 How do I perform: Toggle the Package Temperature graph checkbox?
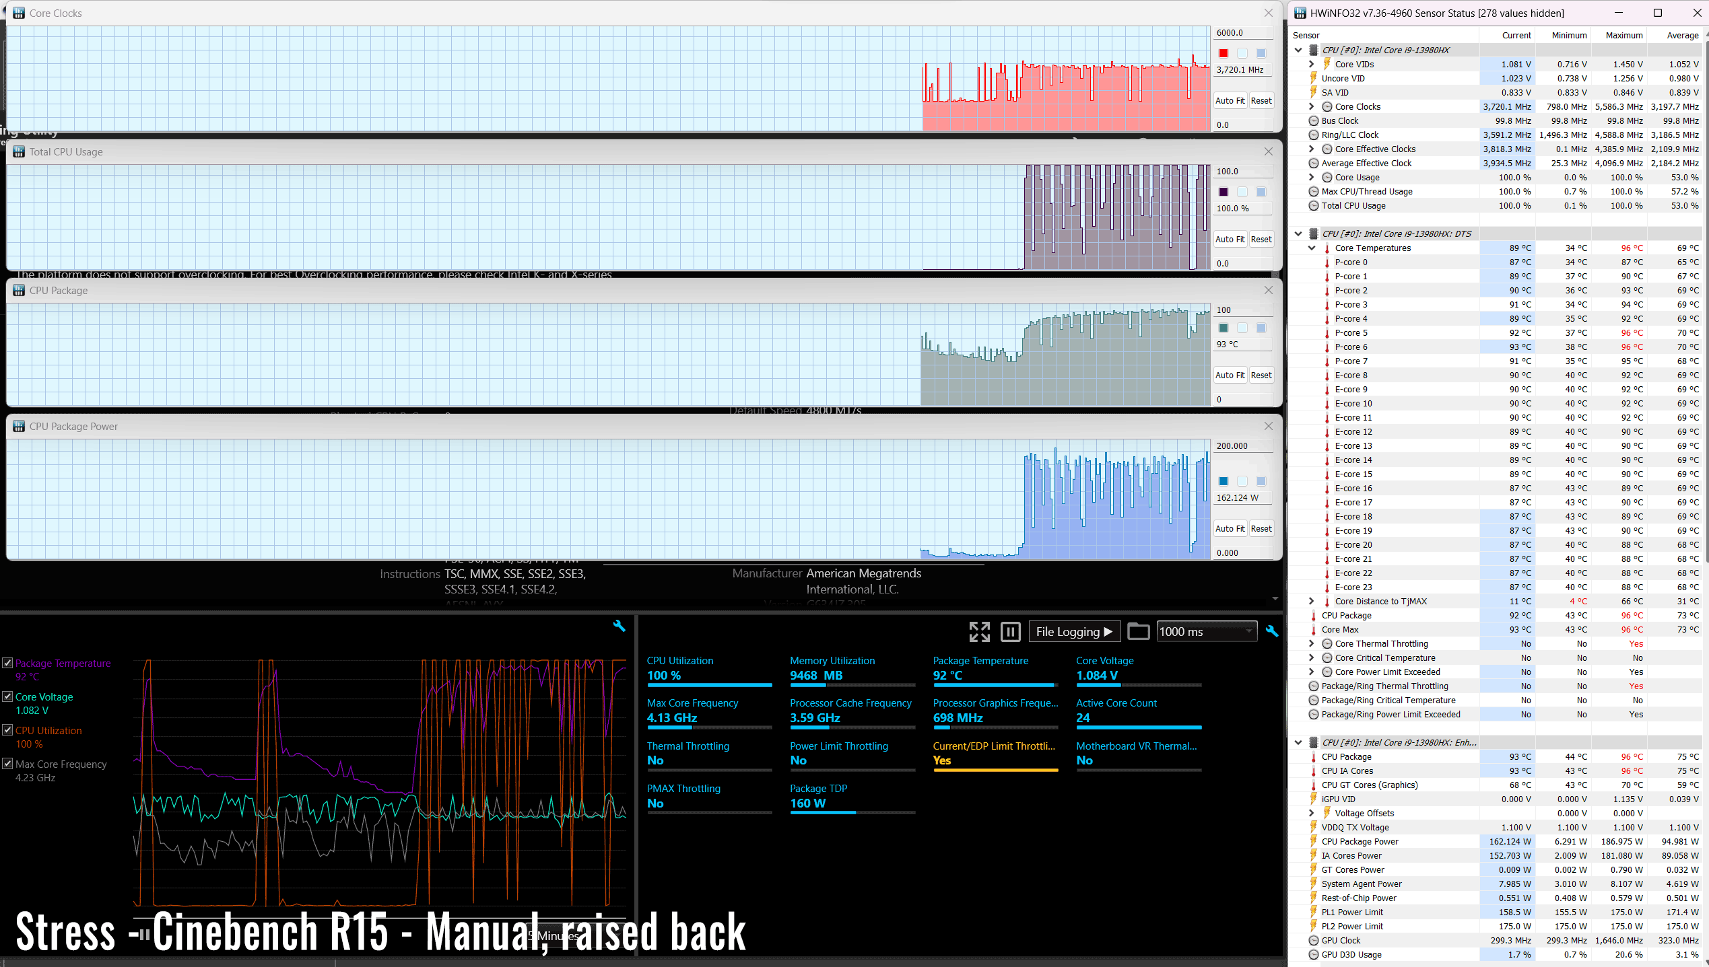pyautogui.click(x=7, y=664)
